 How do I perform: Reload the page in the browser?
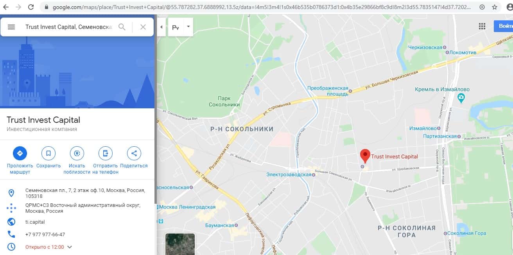[x=31, y=7]
